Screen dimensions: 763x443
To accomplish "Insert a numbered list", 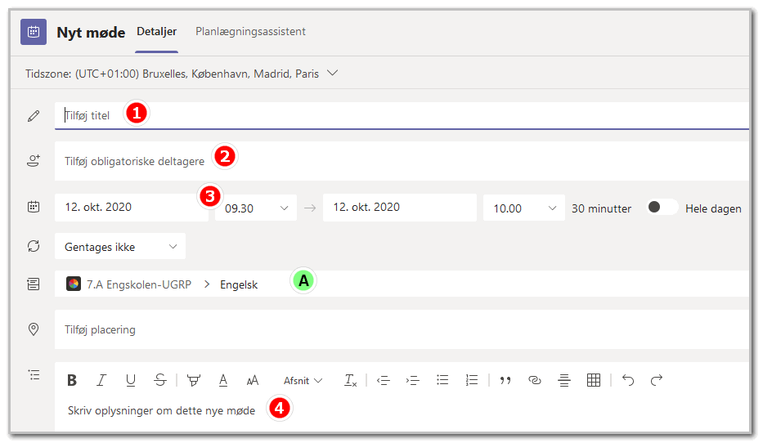I will coord(472,380).
